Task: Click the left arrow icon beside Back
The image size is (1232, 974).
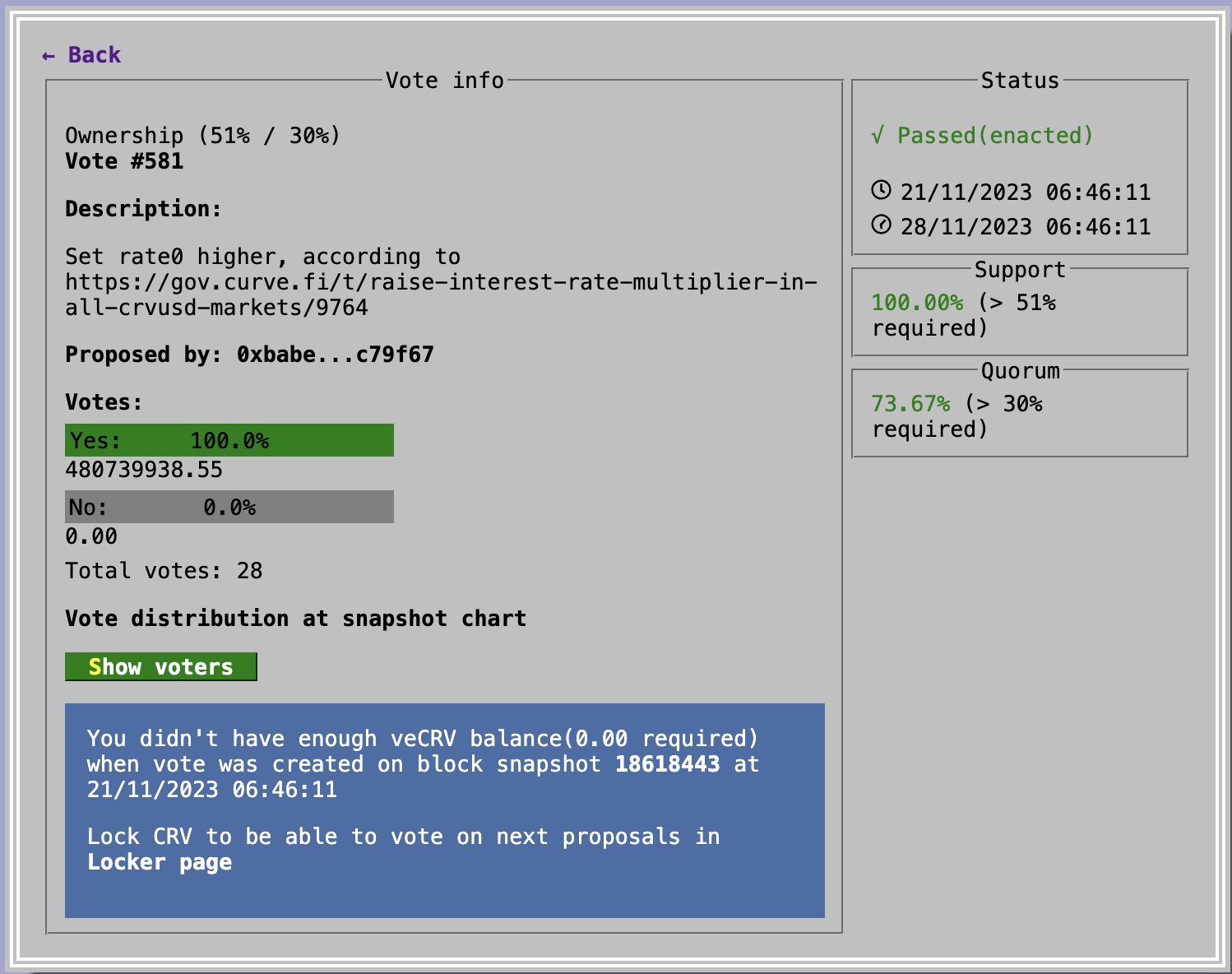Action: (x=49, y=56)
